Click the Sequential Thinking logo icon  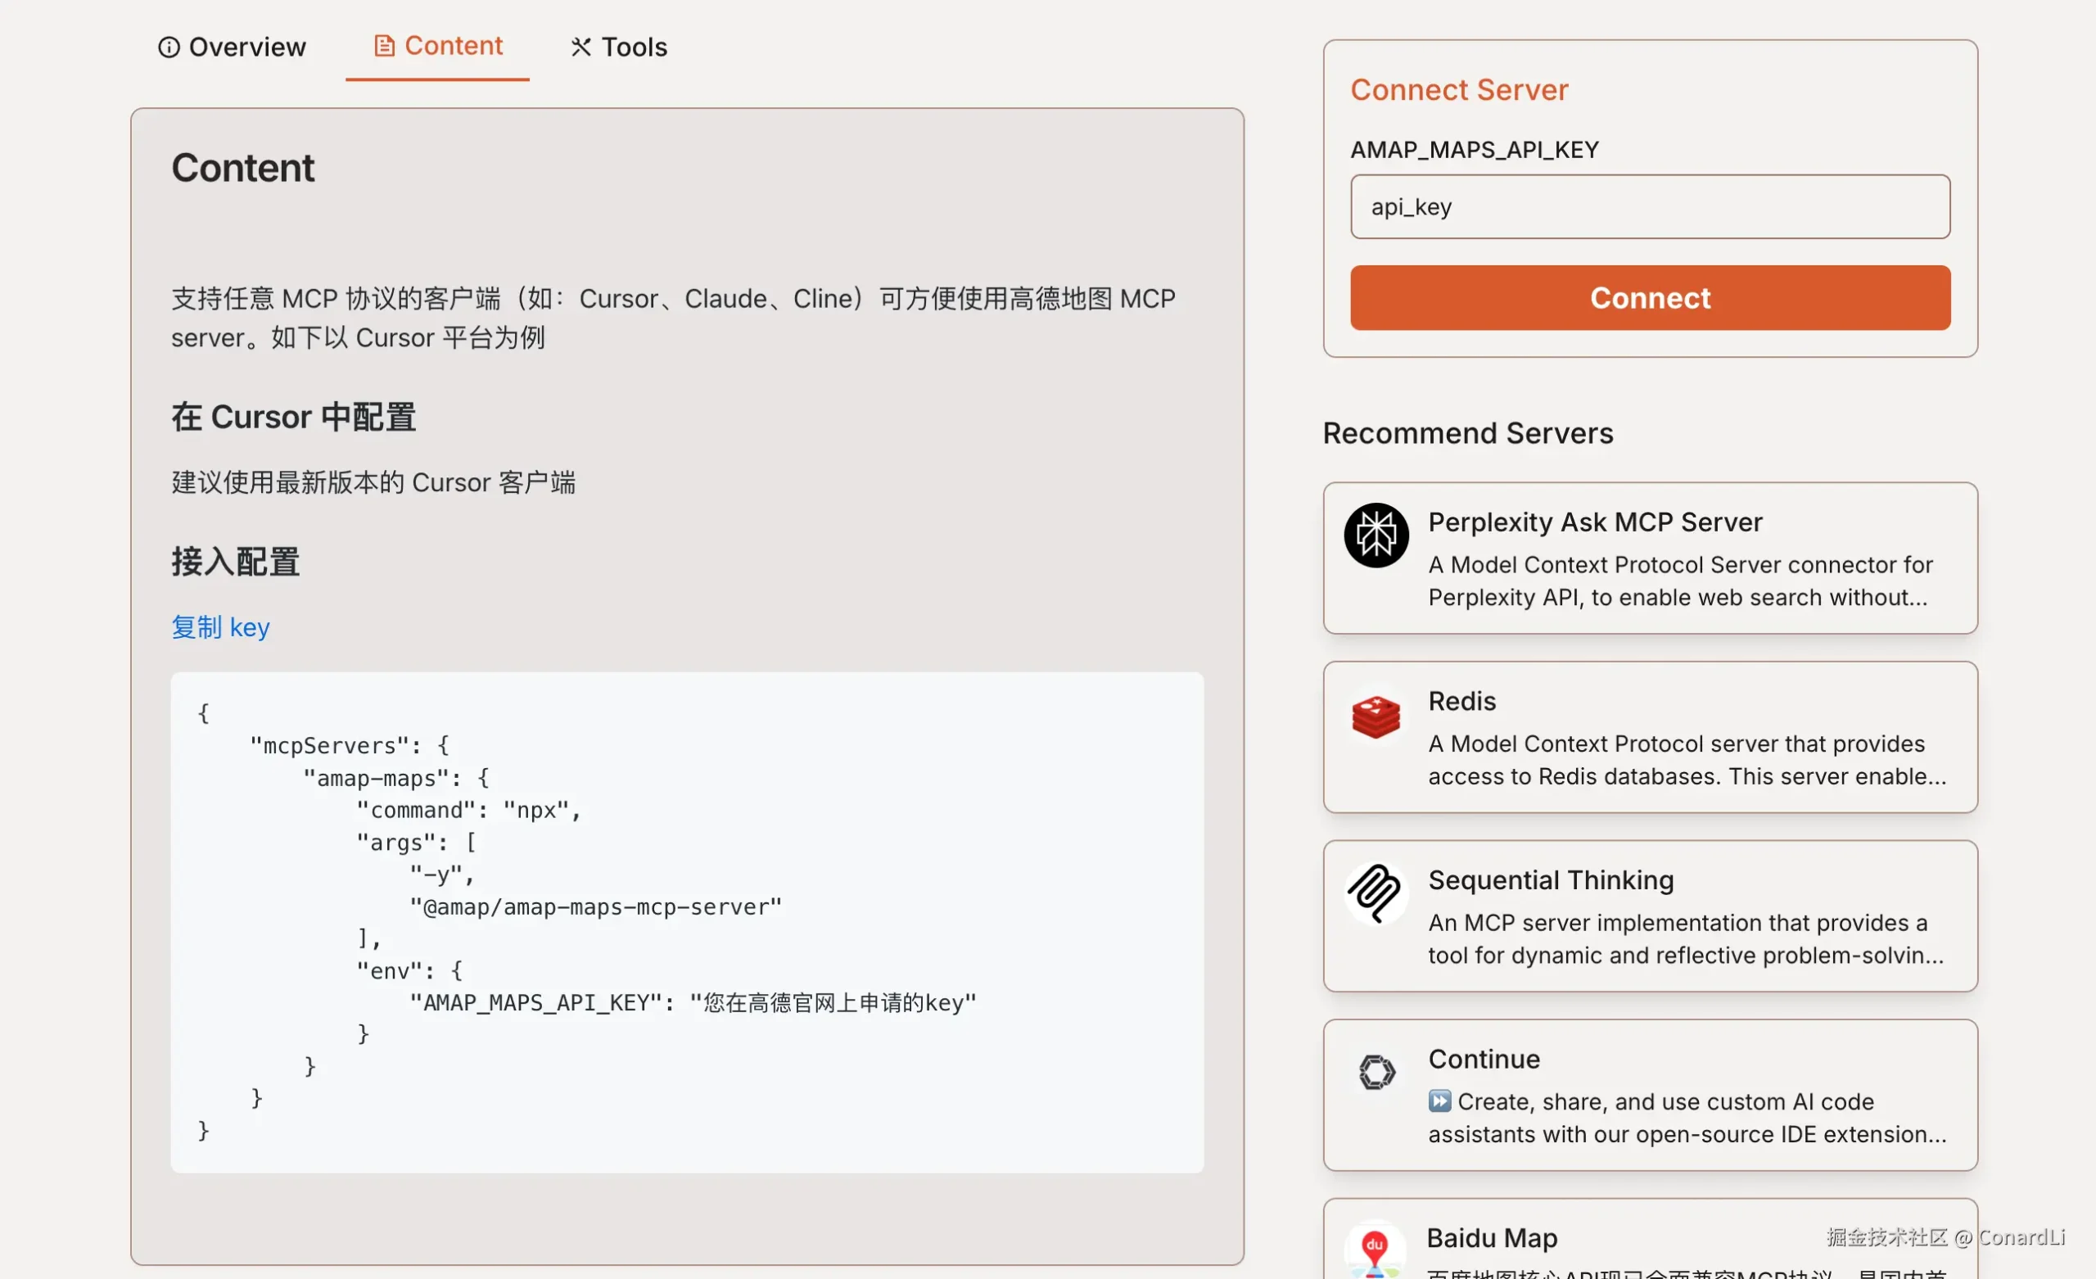click(1375, 893)
